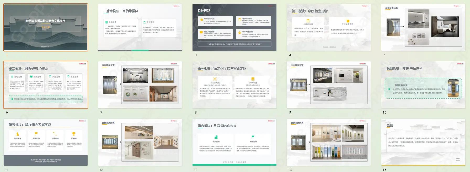Image resolution: width=470 pixels, height=172 pixels.
Task: Choose slide 6 第二板块 thumbnail
Action: coord(46,85)
